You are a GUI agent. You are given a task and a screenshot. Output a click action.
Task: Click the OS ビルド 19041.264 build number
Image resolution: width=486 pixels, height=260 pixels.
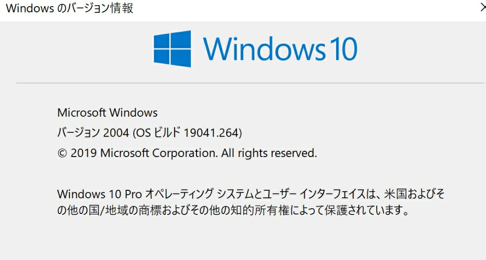coord(188,133)
